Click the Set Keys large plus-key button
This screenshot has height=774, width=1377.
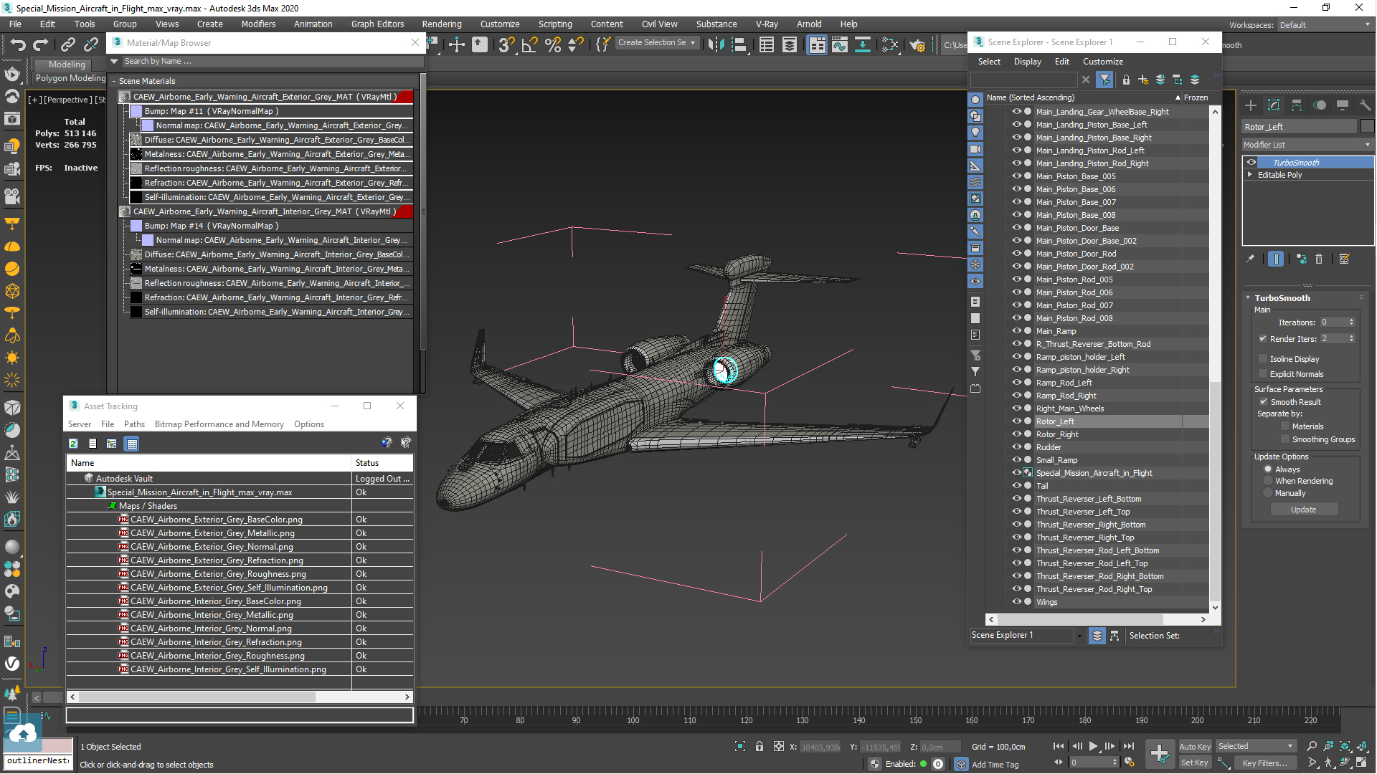click(1160, 753)
